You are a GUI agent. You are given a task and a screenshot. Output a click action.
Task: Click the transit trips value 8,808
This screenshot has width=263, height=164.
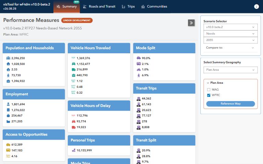[146, 127]
